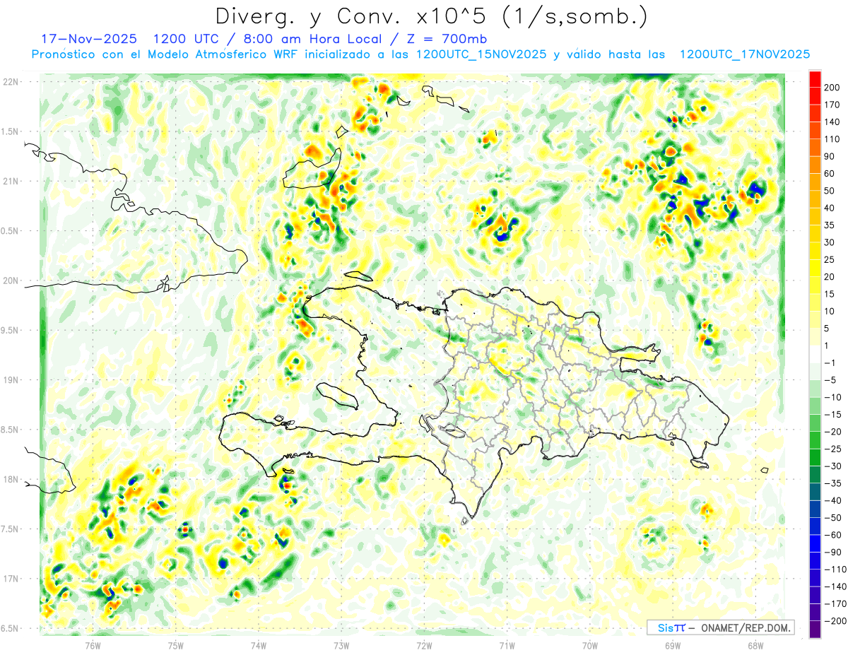Click the 21N latitude label
The height and width of the screenshot is (655, 848).
point(11,181)
